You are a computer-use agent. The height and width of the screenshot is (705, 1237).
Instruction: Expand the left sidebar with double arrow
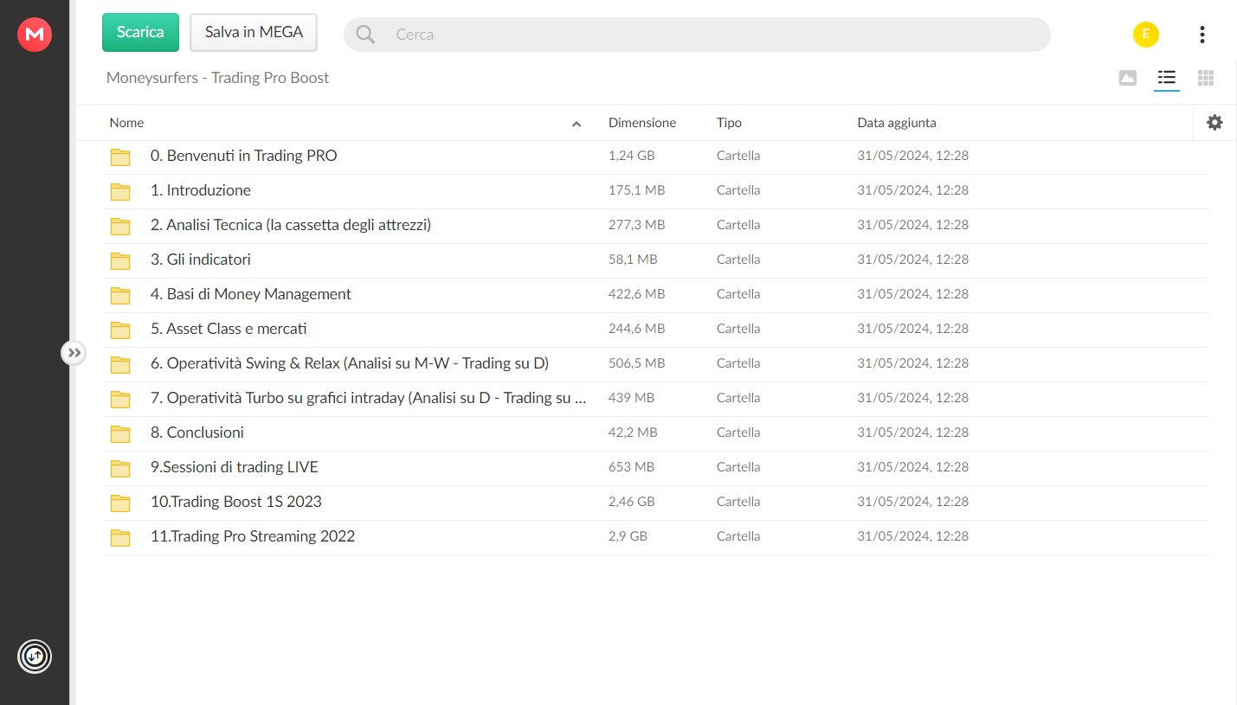tap(74, 353)
